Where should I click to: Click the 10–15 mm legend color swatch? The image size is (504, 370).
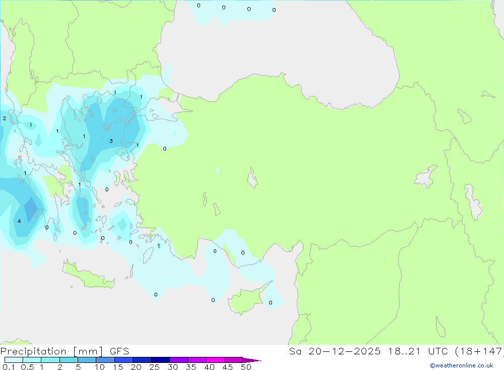105,360
